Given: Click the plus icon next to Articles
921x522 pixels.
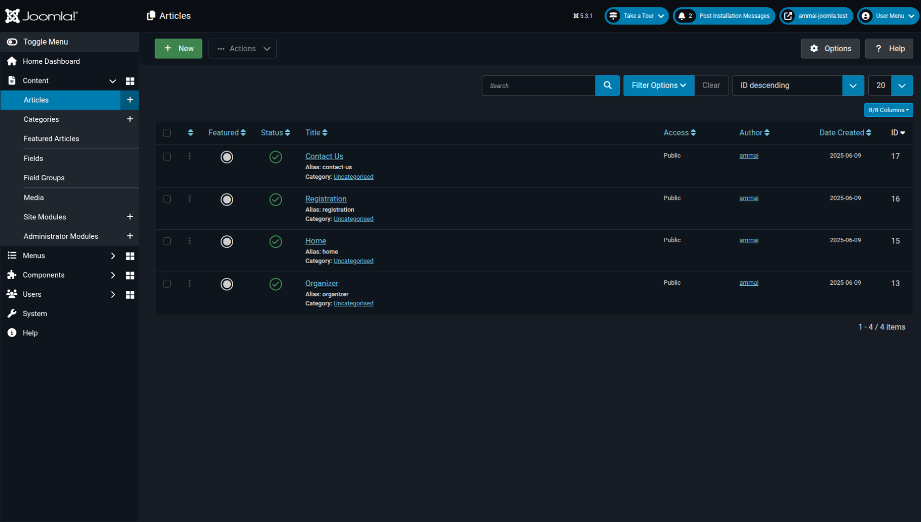Looking at the screenshot, I should tap(130, 100).
